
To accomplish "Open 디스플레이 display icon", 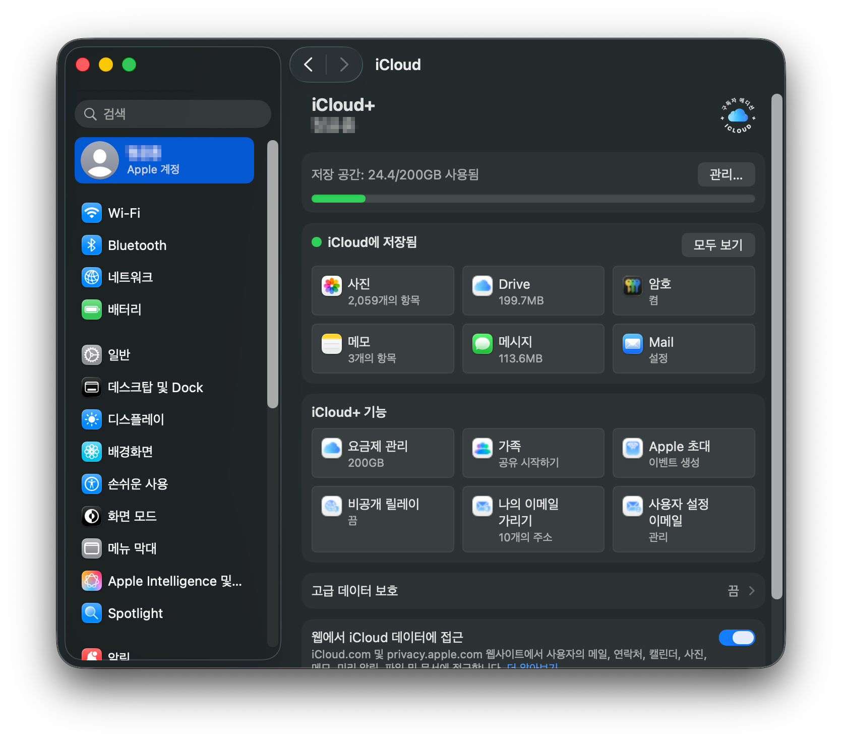I will (x=92, y=419).
